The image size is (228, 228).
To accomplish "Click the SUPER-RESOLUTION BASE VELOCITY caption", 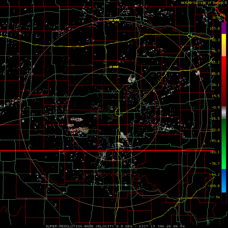I will 80,226.
